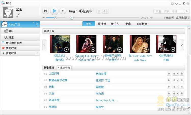Open the ting精选 tab
Screen dimensions: 191x115
pos(142,24)
